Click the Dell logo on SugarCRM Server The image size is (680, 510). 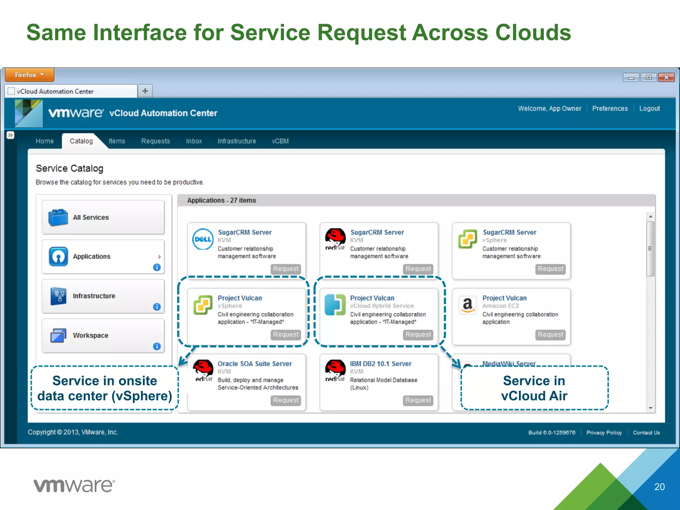tap(203, 239)
